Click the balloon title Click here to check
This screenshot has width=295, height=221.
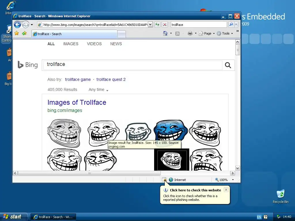point(195,190)
